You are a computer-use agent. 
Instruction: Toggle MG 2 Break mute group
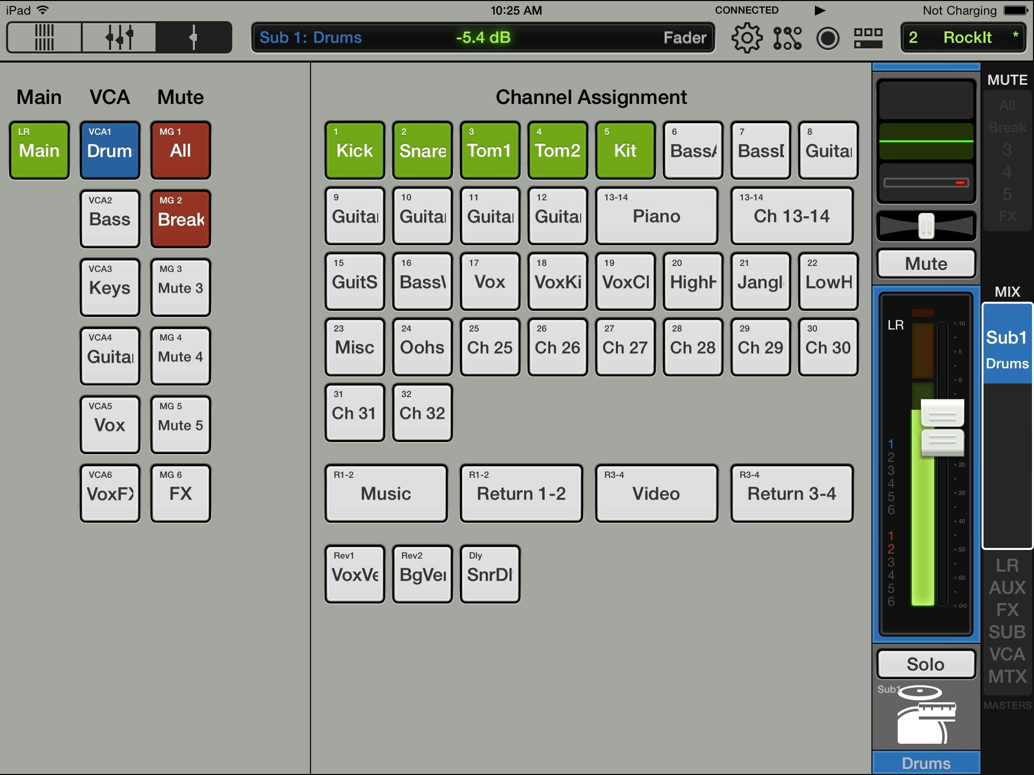(x=180, y=219)
